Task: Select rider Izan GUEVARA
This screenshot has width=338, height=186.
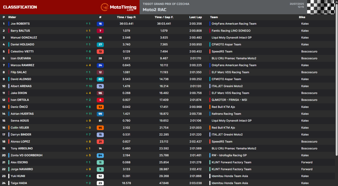Action: tap(21, 58)
